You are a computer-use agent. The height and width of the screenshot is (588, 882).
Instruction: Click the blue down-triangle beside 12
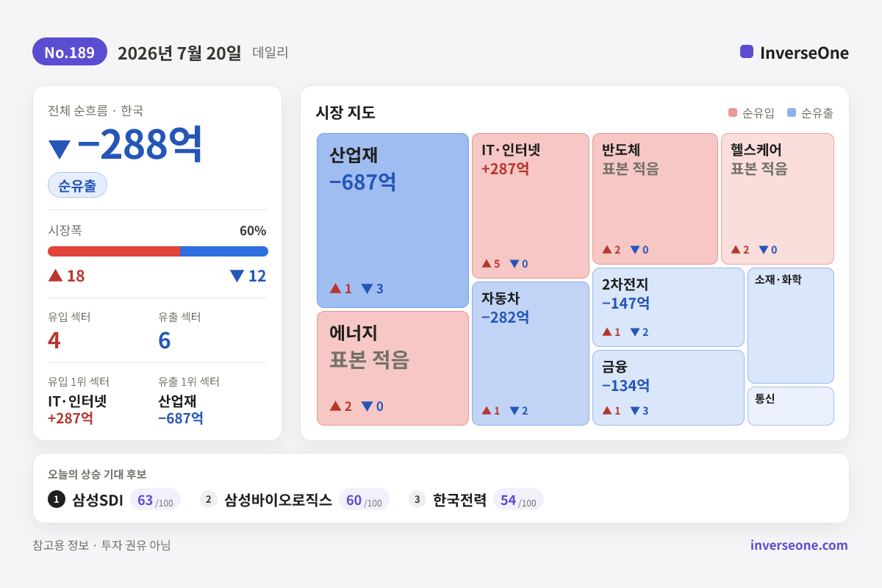237,276
